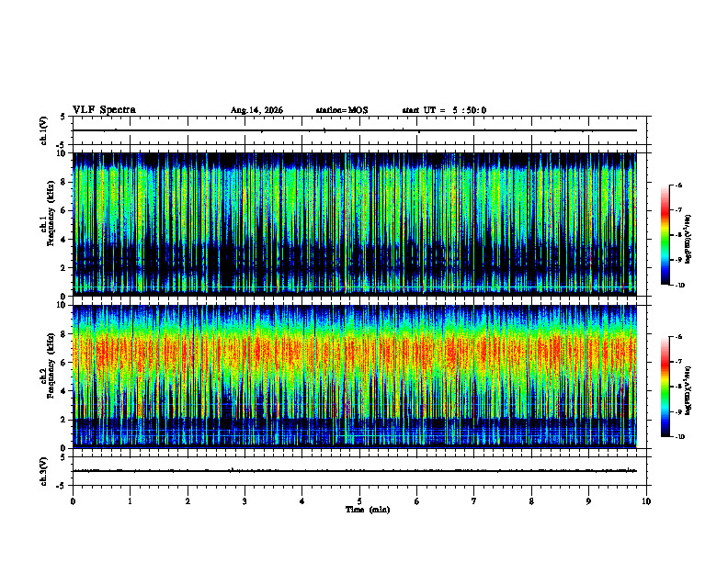Click time axis tick label "7"
The width and height of the screenshot is (728, 562).
tap(474, 501)
